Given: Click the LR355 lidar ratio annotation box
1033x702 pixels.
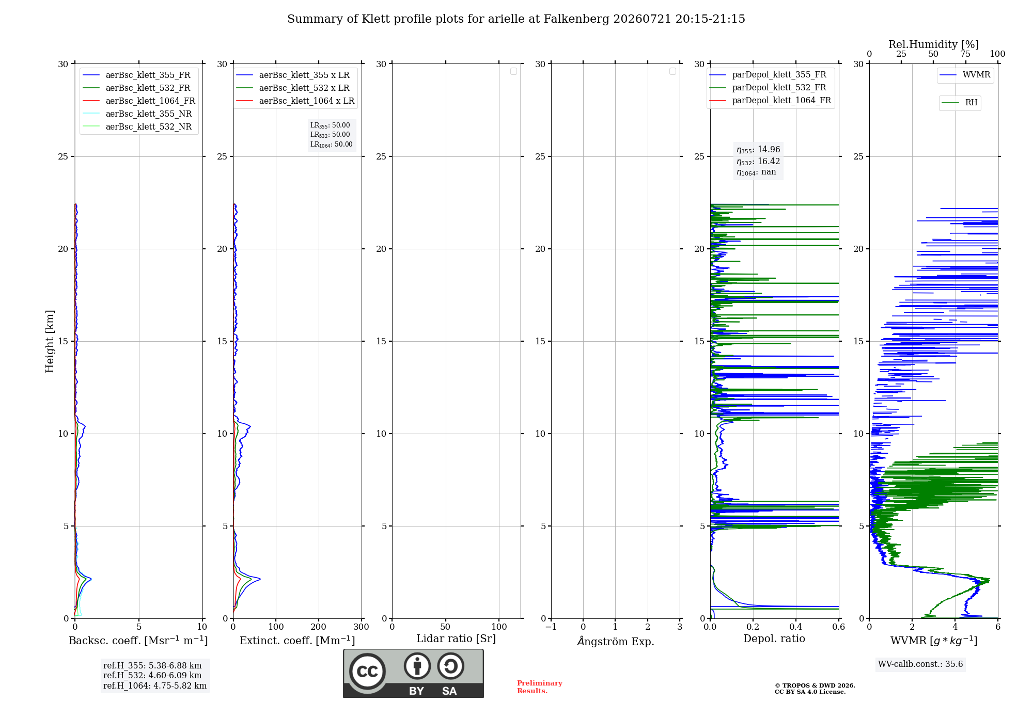Looking at the screenshot, I should 331,135.
